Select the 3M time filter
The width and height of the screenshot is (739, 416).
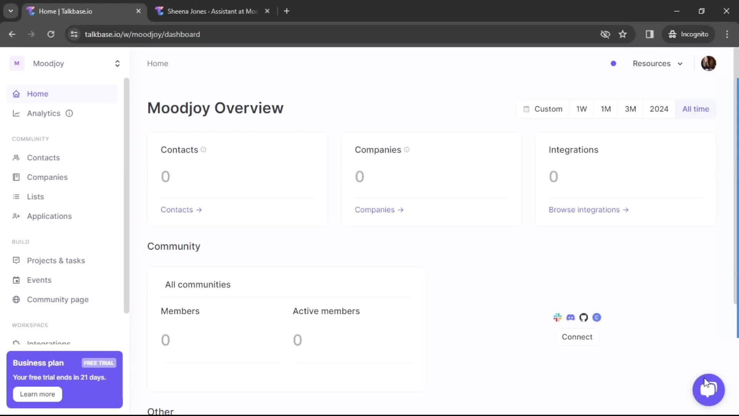click(630, 109)
